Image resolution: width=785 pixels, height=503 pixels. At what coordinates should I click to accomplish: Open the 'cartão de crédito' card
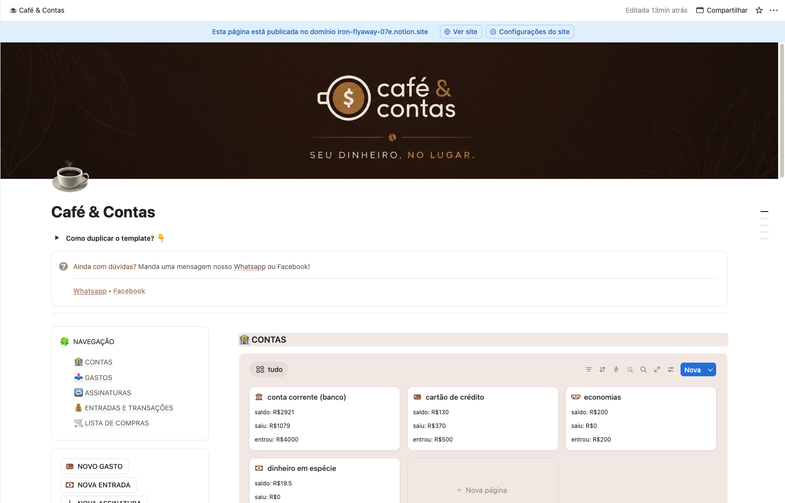(x=483, y=419)
